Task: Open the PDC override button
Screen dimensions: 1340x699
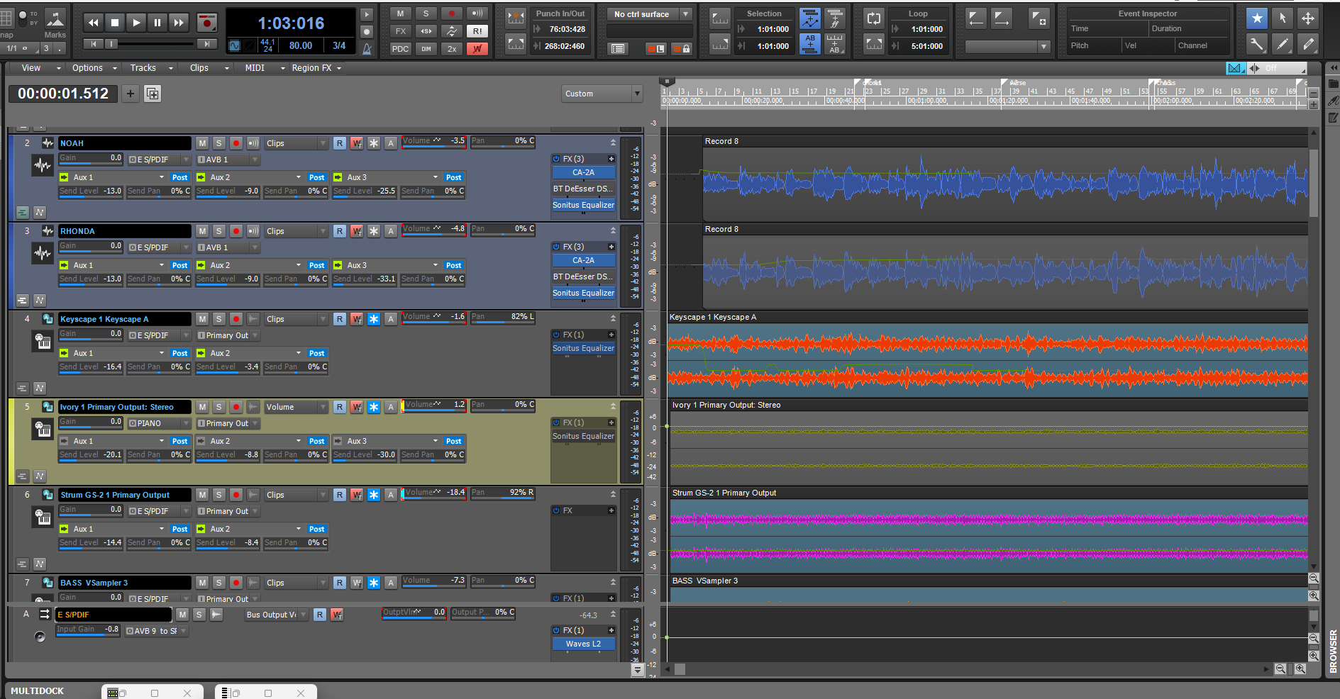Action: pyautogui.click(x=400, y=49)
